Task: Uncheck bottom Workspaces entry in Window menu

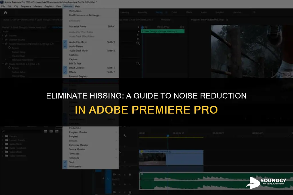Action: coord(65,166)
